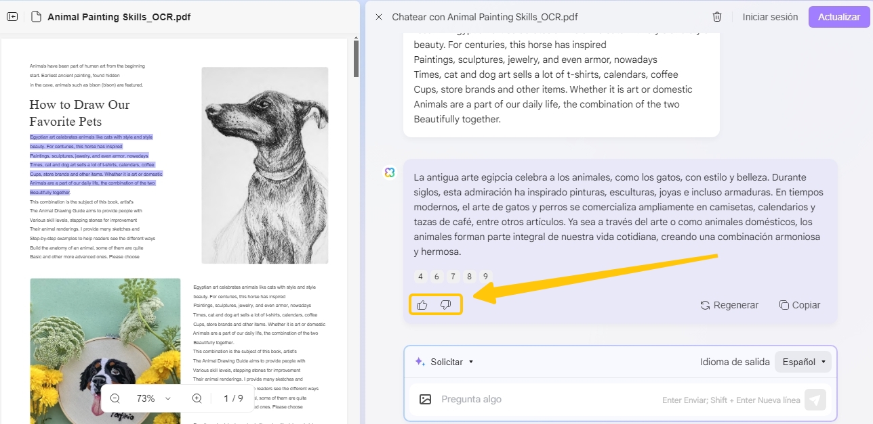This screenshot has width=873, height=424.
Task: Close the chat panel with X icon
Action: pyautogui.click(x=379, y=17)
